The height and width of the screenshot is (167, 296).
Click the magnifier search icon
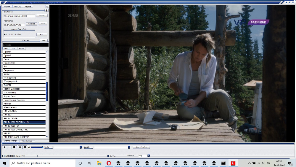[47, 7]
